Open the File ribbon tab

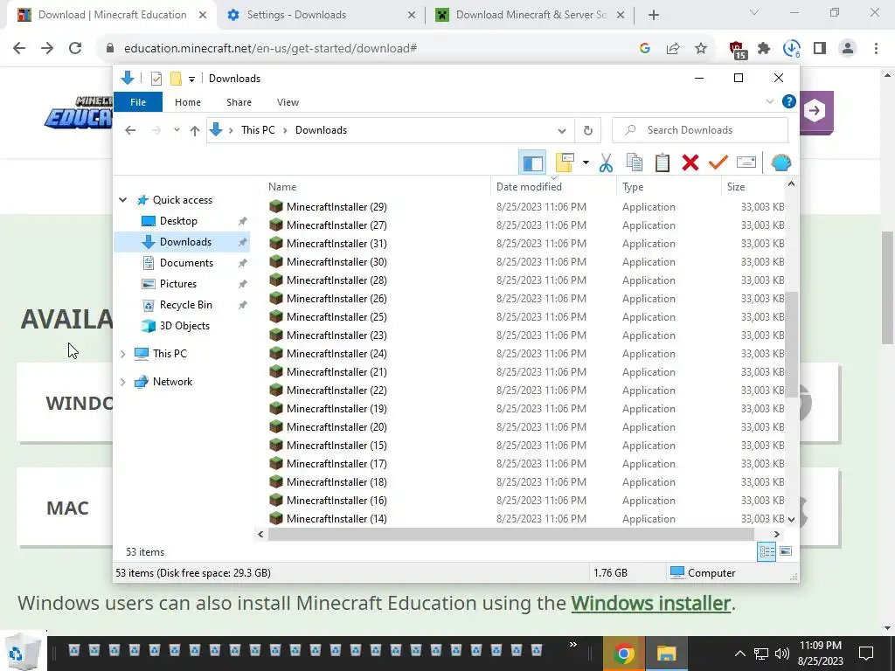(x=138, y=102)
